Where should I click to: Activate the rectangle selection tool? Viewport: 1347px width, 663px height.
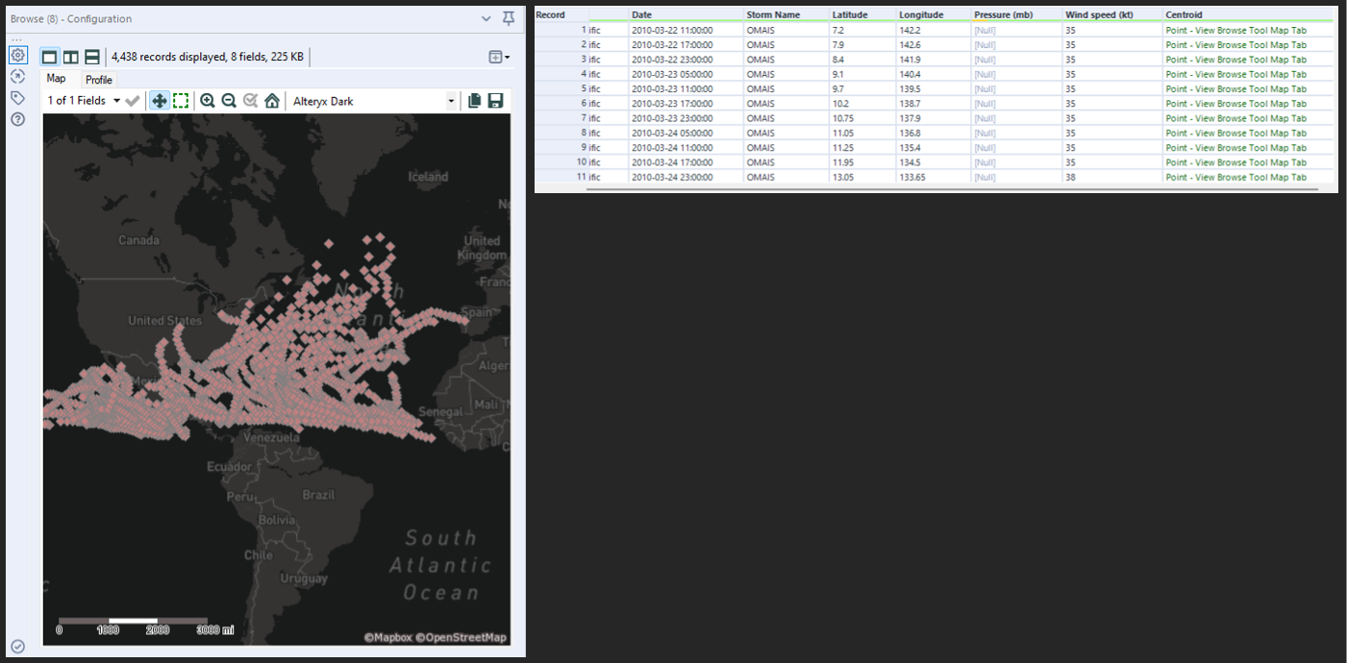tap(181, 101)
